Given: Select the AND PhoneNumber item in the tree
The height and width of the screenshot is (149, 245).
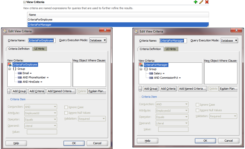Looking at the screenshot, I should 36,77.
